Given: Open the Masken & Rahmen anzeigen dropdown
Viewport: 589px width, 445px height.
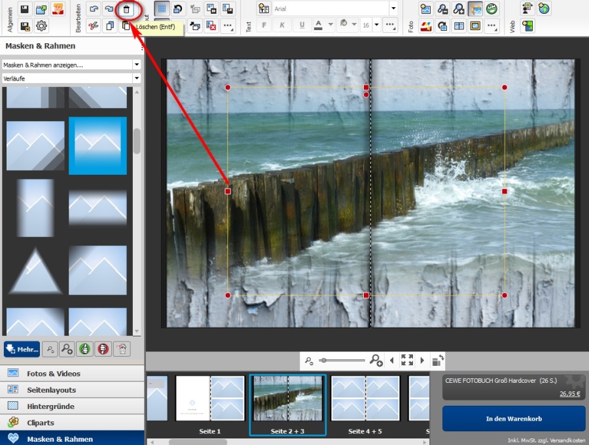Looking at the screenshot, I should pos(71,65).
